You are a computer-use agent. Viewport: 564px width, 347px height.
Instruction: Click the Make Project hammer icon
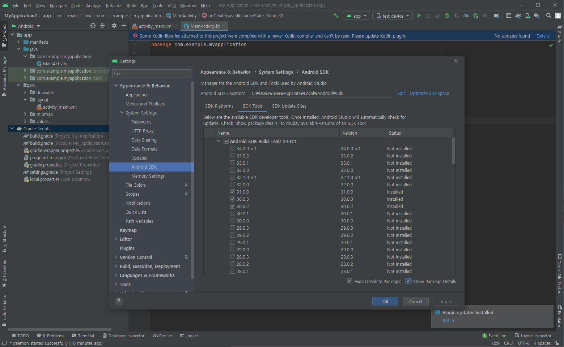tap(336, 16)
